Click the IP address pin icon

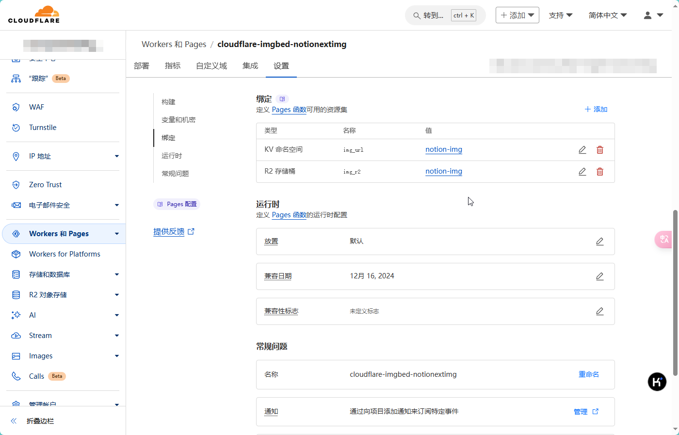[16, 156]
